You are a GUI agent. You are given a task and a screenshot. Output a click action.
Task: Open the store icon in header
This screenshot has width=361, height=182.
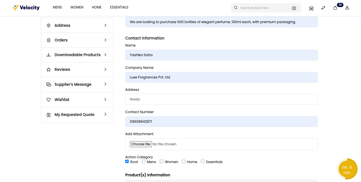click(x=311, y=8)
